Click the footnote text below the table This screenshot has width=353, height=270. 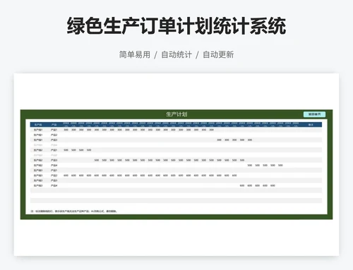[74, 211]
